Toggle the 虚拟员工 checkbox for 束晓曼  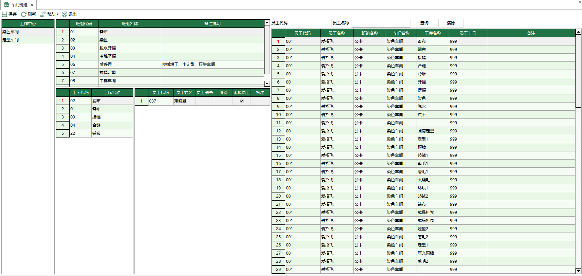tap(241, 101)
